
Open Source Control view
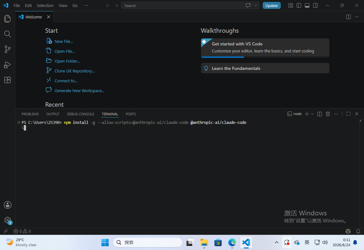[x=7, y=49]
